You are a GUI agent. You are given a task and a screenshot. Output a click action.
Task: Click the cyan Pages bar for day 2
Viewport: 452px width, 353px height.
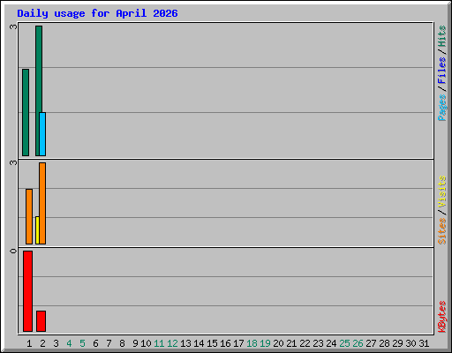42,134
